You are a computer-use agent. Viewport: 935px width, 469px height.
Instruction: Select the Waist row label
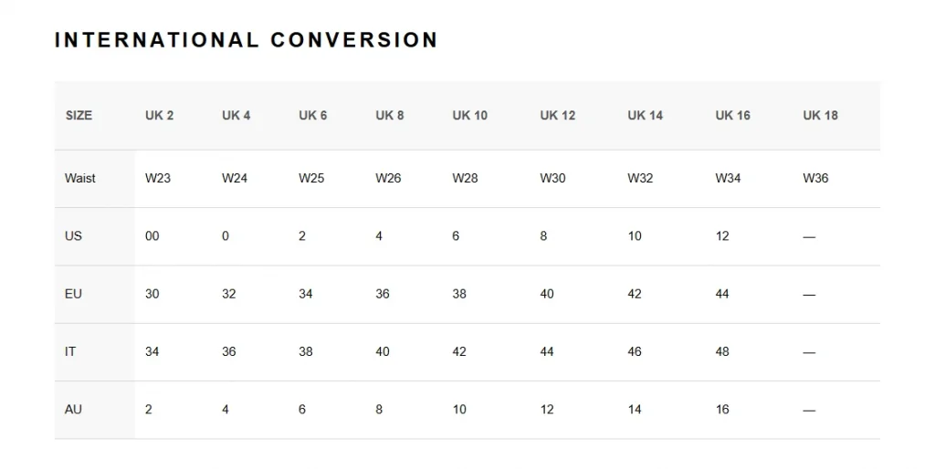[x=80, y=178]
